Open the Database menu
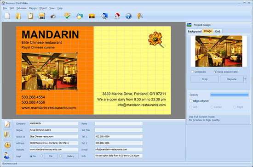This screenshot has height=167, width=253. coord(21,8)
